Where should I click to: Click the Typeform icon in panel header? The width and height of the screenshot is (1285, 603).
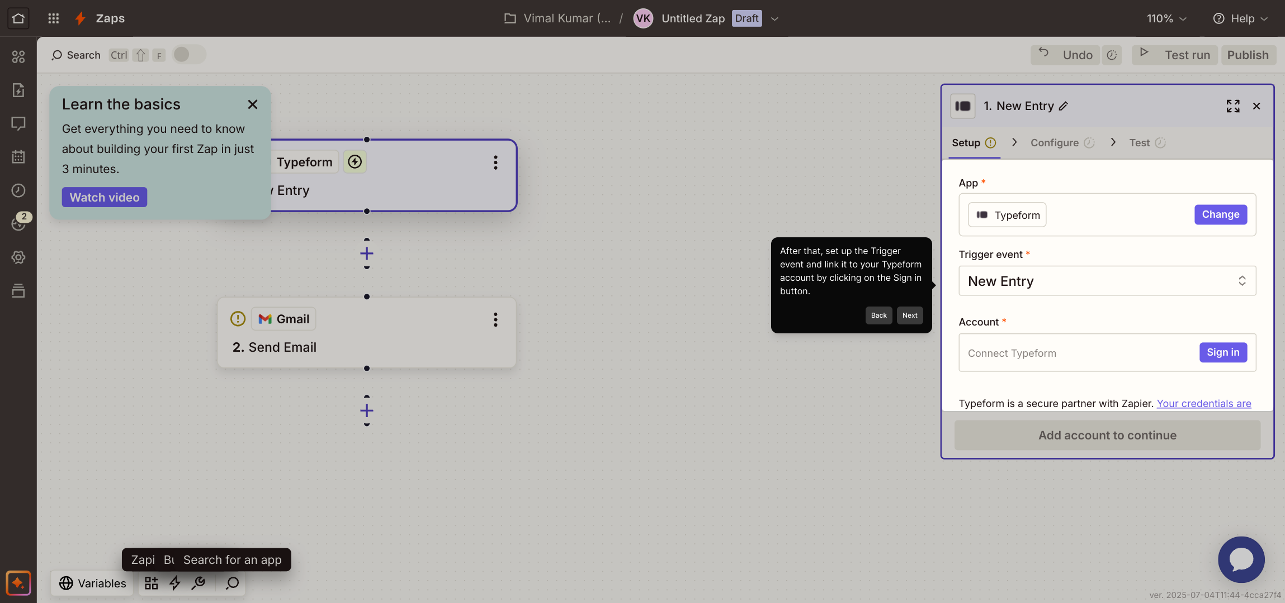[963, 106]
